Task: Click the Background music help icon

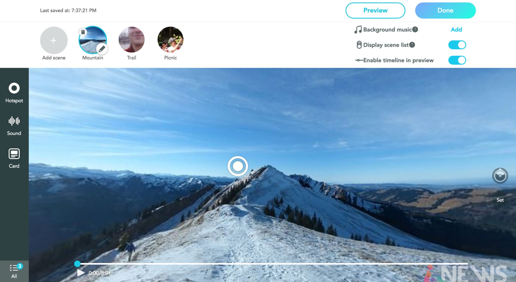Action: coord(415,29)
